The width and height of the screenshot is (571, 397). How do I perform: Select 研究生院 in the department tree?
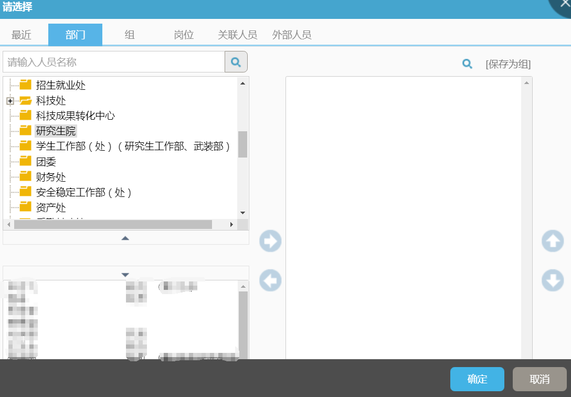pos(56,131)
